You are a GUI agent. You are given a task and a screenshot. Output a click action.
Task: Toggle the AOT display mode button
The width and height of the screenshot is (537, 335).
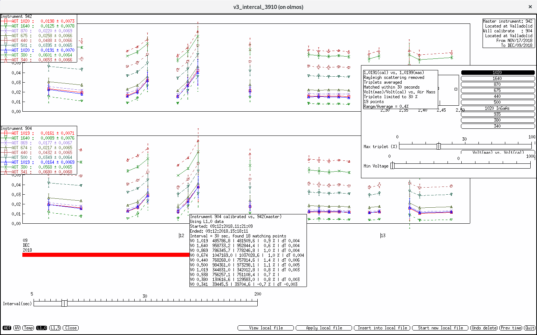(x=7, y=328)
